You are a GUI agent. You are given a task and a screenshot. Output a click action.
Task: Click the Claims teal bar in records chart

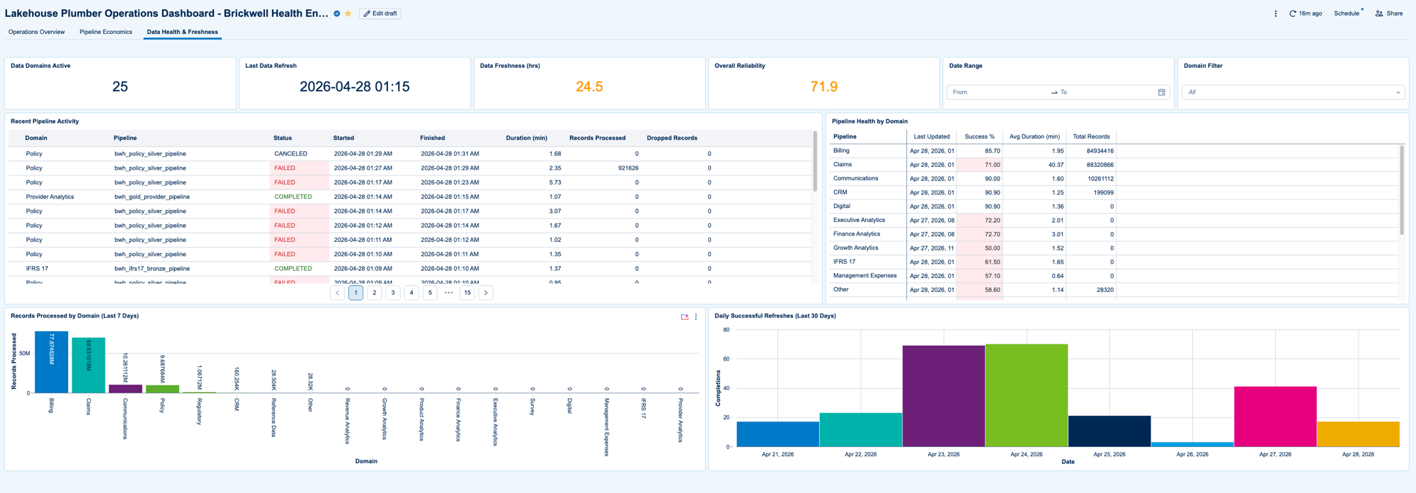[88, 365]
